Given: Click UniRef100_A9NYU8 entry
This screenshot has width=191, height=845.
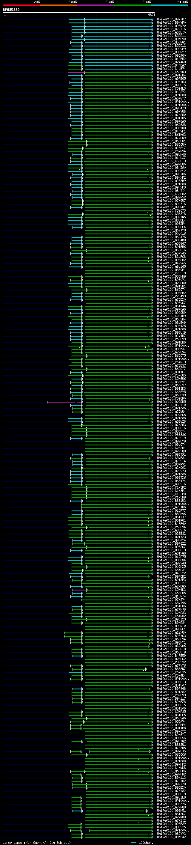Looking at the screenshot, I should click(171, 112).
